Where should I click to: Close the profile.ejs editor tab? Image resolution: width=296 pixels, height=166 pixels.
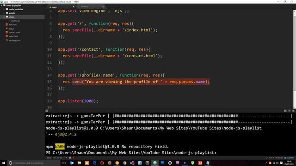pyautogui.click(x=103, y=7)
